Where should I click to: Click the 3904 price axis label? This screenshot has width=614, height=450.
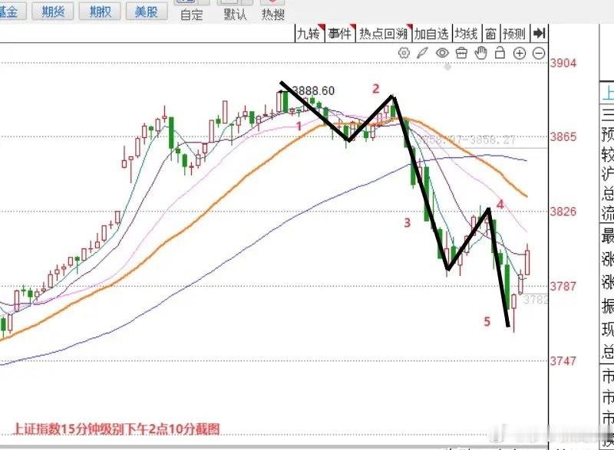click(563, 63)
